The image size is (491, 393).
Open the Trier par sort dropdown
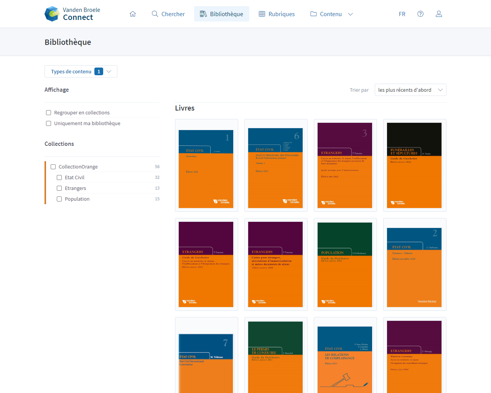410,90
